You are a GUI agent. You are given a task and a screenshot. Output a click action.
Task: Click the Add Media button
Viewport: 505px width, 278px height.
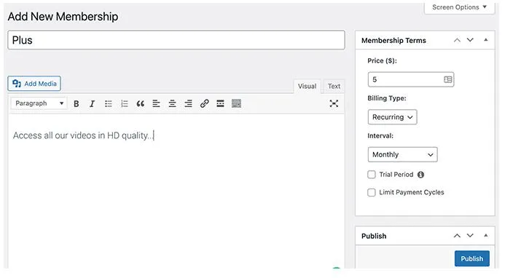click(34, 84)
